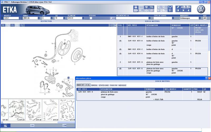Click the diagram fit icon beside crosshair
This screenshot has width=211, height=132.
[111, 25]
